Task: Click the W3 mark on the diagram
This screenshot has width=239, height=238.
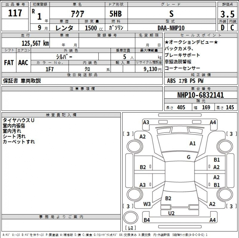Action: [147, 204]
